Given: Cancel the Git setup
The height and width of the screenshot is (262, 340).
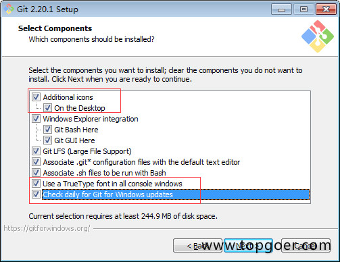Looking at the screenshot, I should [x=306, y=246].
